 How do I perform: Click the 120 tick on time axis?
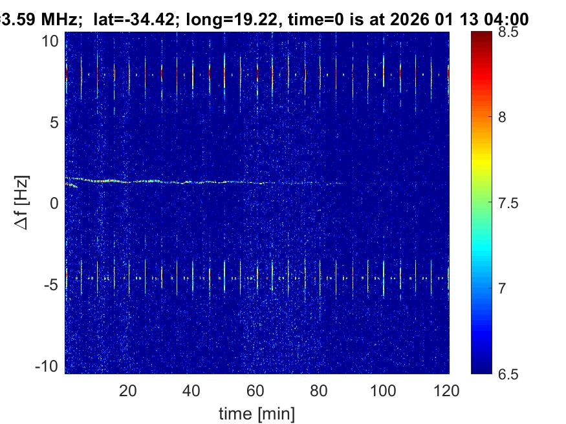click(x=448, y=390)
